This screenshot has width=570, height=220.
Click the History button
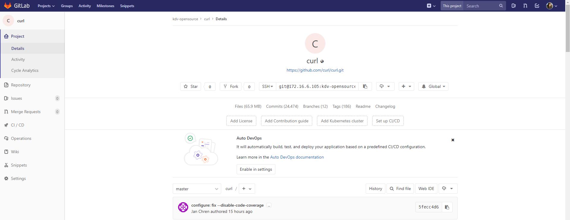point(376,189)
